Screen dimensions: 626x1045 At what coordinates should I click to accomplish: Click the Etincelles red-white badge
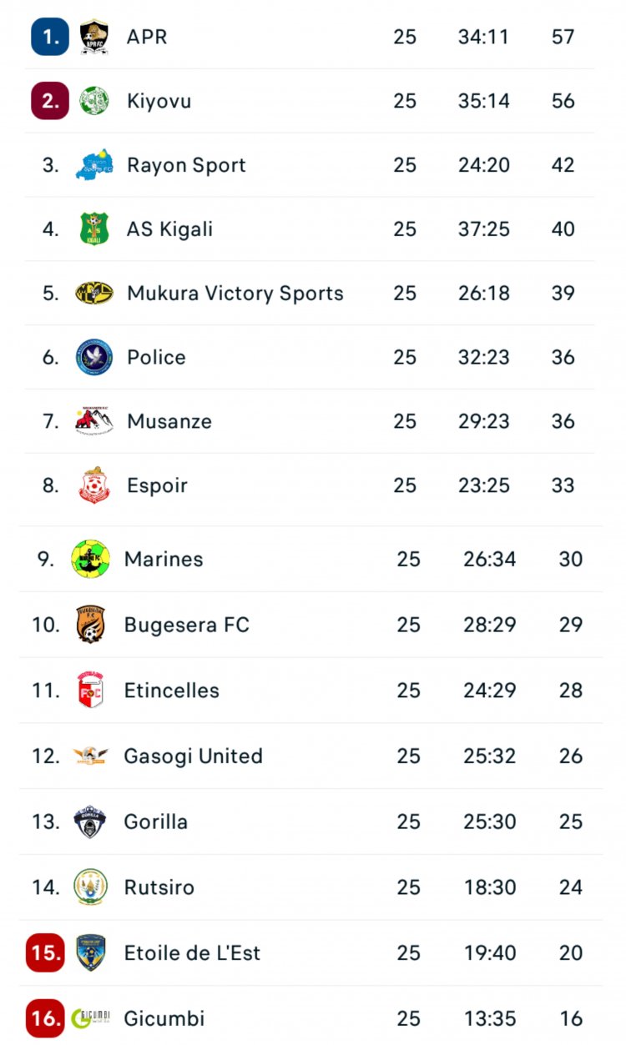[x=90, y=690]
